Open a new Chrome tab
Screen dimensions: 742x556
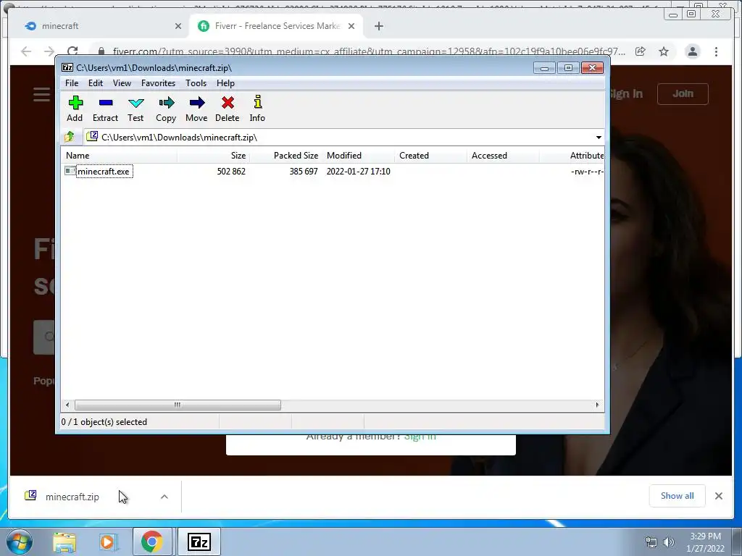378,27
